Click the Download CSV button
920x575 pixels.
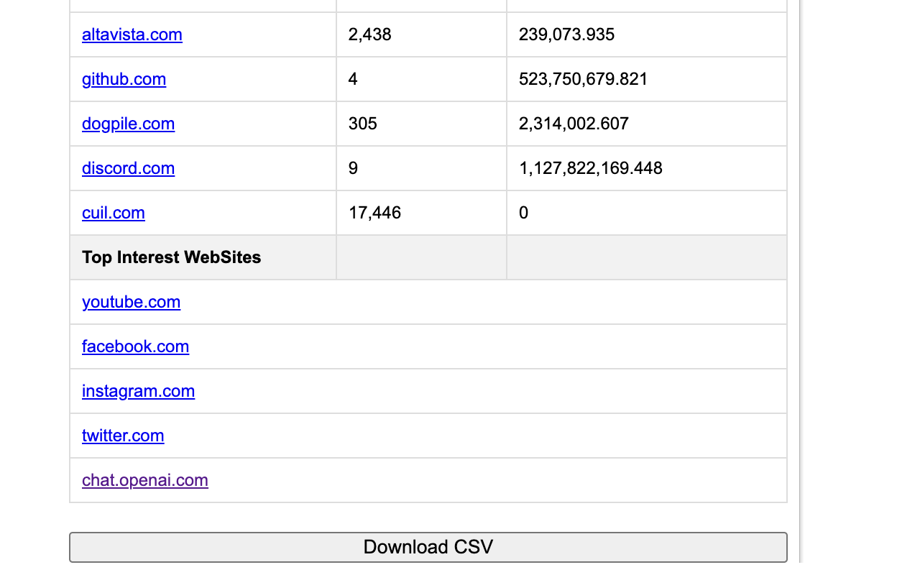[x=428, y=547]
